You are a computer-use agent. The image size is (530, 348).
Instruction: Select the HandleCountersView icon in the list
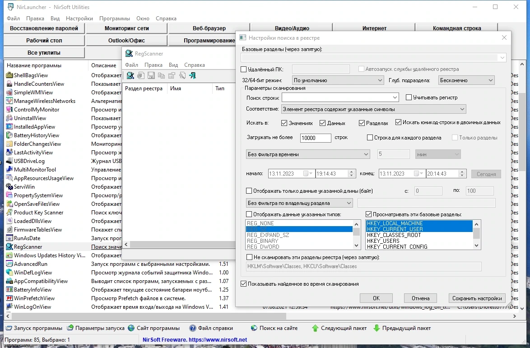coord(9,84)
